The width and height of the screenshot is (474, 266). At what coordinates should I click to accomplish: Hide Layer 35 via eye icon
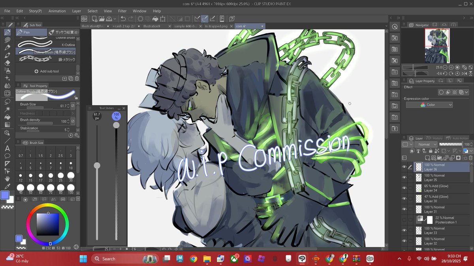[404, 178]
